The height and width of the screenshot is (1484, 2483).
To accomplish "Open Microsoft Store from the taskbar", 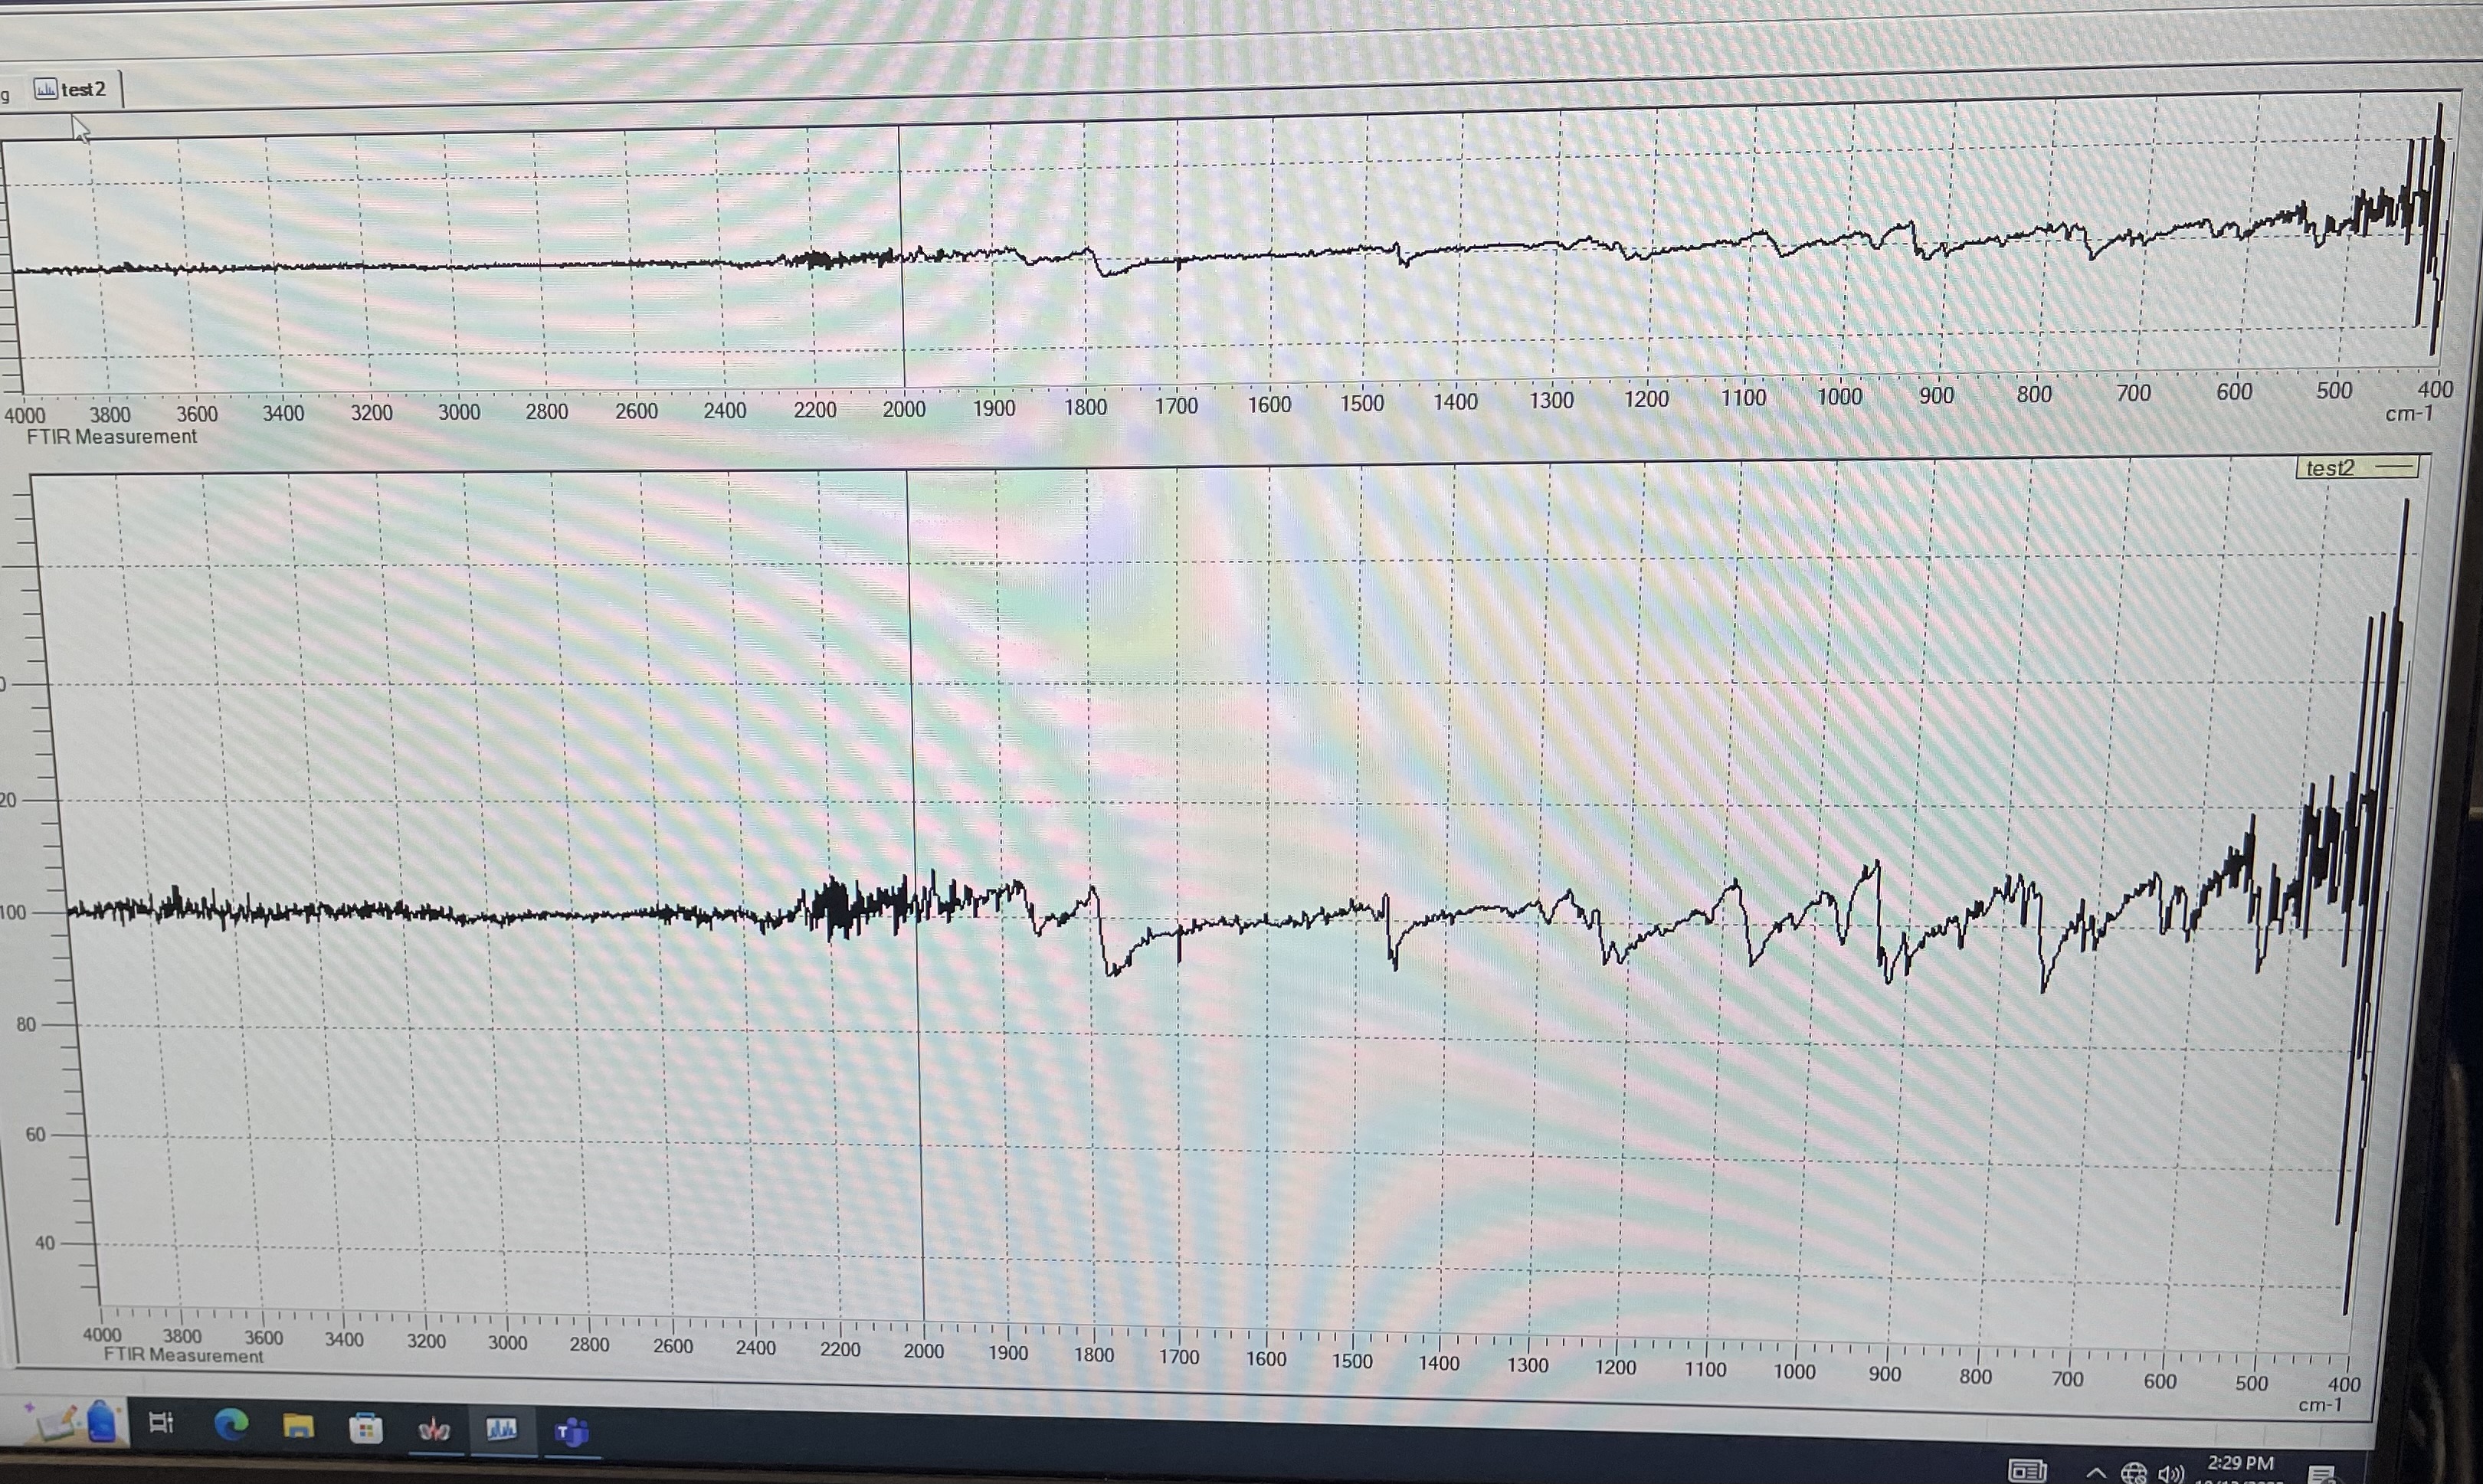I will [x=366, y=1428].
